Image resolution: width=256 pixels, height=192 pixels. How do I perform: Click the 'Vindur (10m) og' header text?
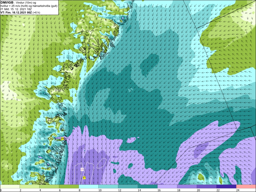[x=26, y=3]
